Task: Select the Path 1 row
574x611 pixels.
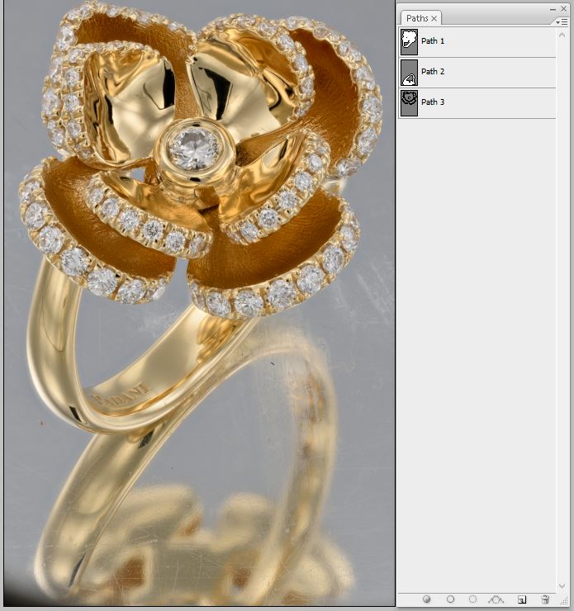Action: pyautogui.click(x=477, y=41)
